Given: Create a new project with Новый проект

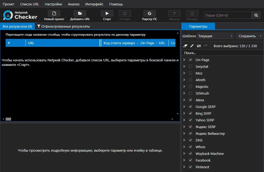Looking at the screenshot, I should [x=54, y=16].
